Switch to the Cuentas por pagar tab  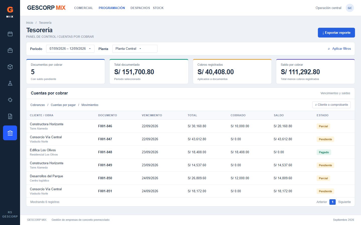coord(63,105)
